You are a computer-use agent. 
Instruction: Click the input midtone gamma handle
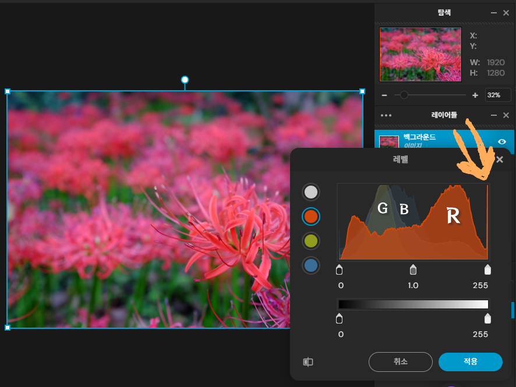coord(413,269)
